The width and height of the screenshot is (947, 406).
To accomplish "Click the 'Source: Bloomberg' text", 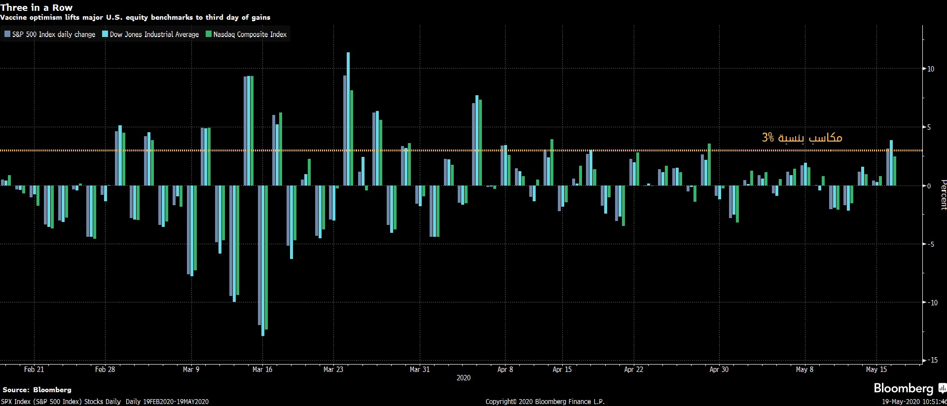I will [x=37, y=390].
